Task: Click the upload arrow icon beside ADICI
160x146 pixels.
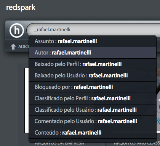Action: pyautogui.click(x=13, y=47)
